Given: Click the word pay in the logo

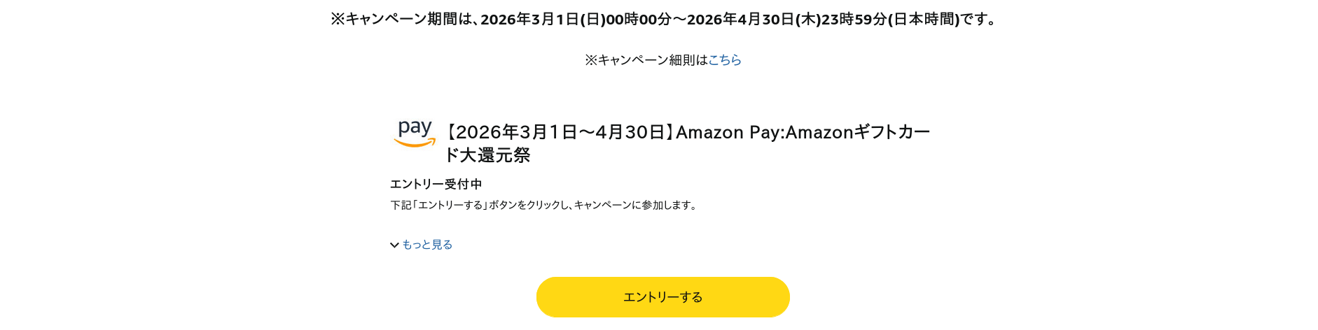Looking at the screenshot, I should point(415,128).
